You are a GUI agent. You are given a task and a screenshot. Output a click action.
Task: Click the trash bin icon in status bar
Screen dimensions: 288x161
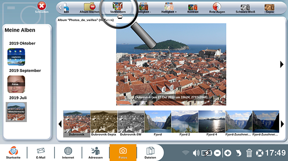(249, 153)
